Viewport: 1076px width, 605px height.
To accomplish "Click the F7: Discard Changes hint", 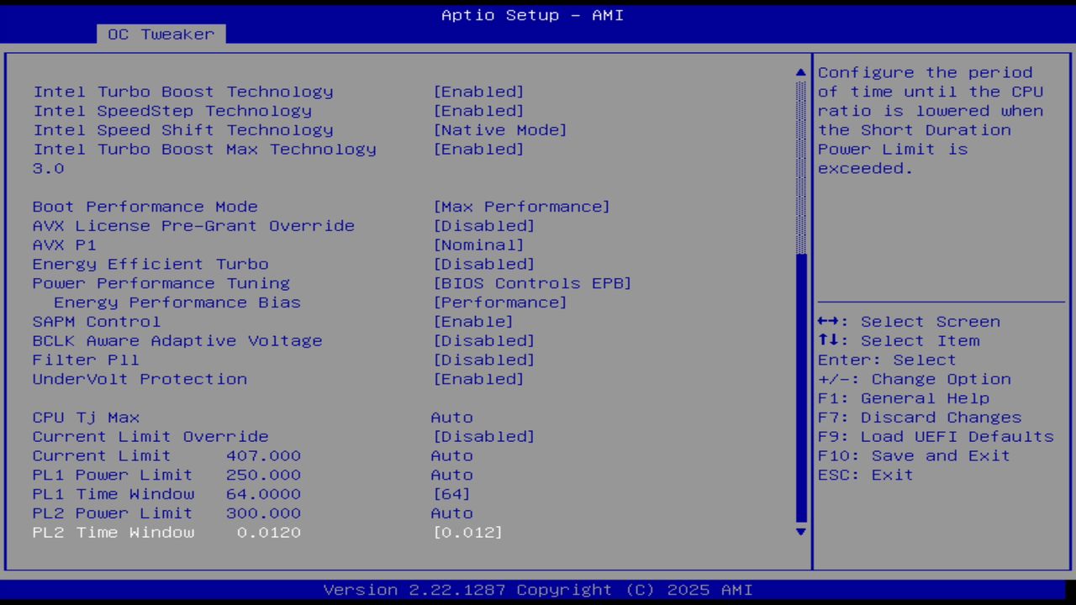I will pos(920,418).
